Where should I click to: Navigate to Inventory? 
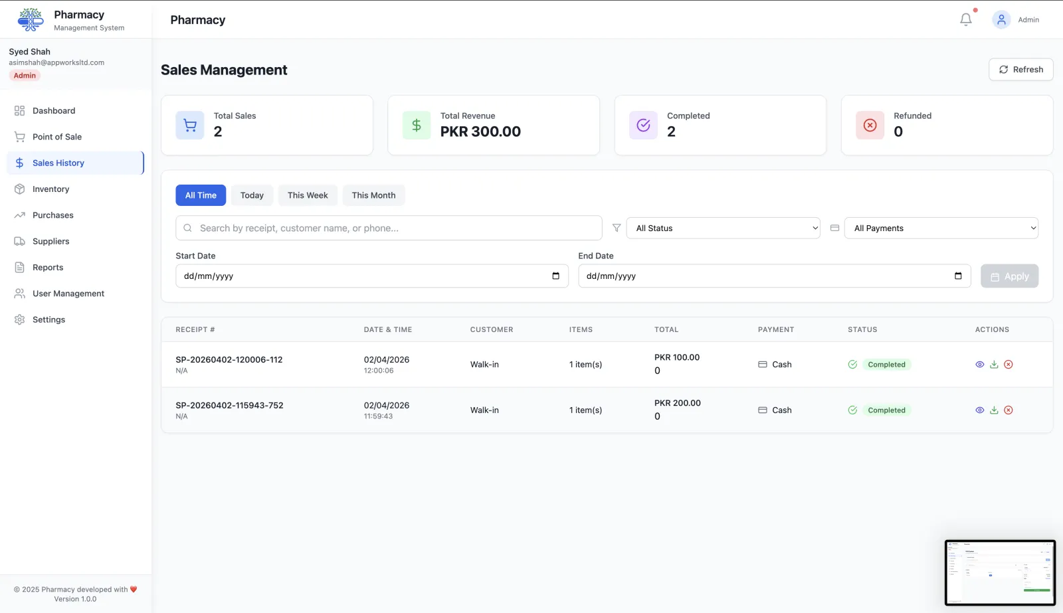75,189
